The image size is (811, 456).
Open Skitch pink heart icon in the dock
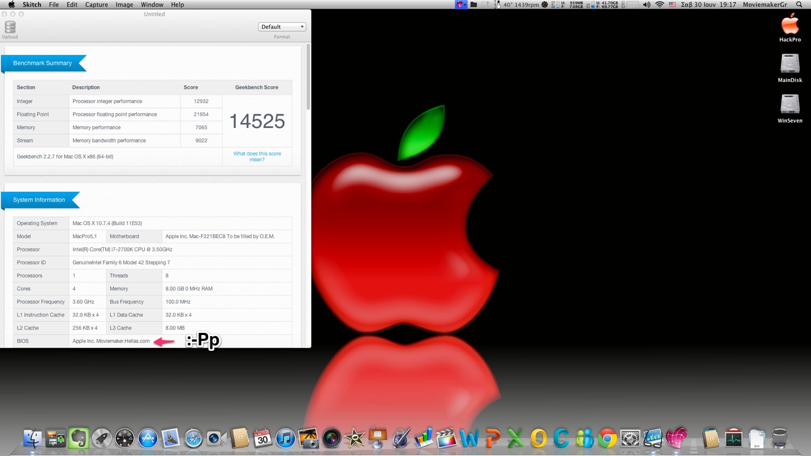tap(676, 438)
